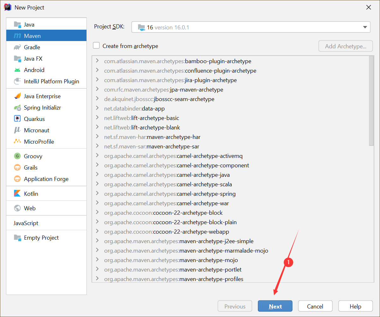The width and height of the screenshot is (380, 317).
Task: Select Kotlin project type
Action: coord(46,194)
